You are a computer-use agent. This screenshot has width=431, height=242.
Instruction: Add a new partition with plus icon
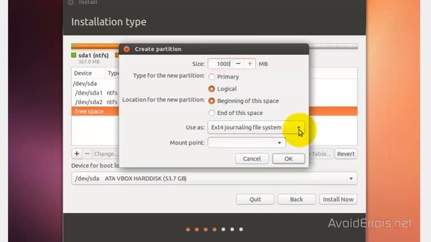pos(77,154)
